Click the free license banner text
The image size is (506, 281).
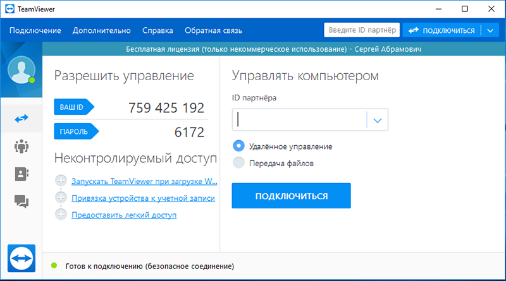point(274,49)
